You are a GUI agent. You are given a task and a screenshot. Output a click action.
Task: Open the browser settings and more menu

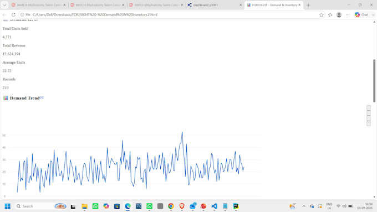(348, 14)
